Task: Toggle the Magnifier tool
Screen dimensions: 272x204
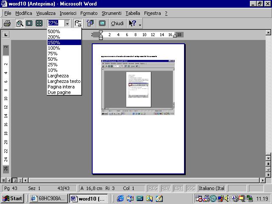Action: coord(20,23)
